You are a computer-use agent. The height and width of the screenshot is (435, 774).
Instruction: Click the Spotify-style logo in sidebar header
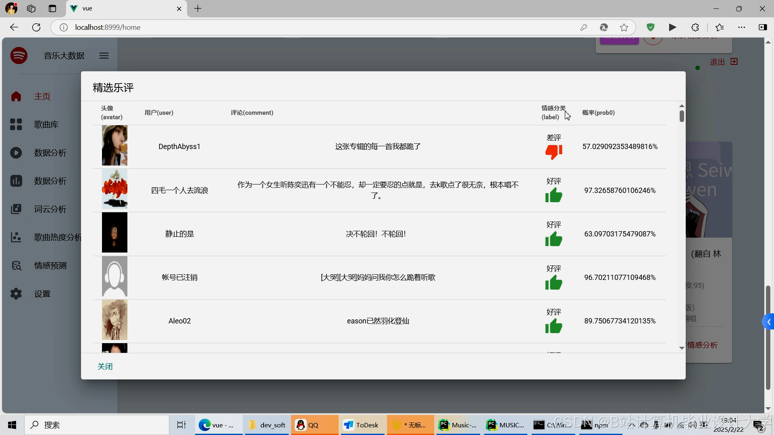click(19, 56)
